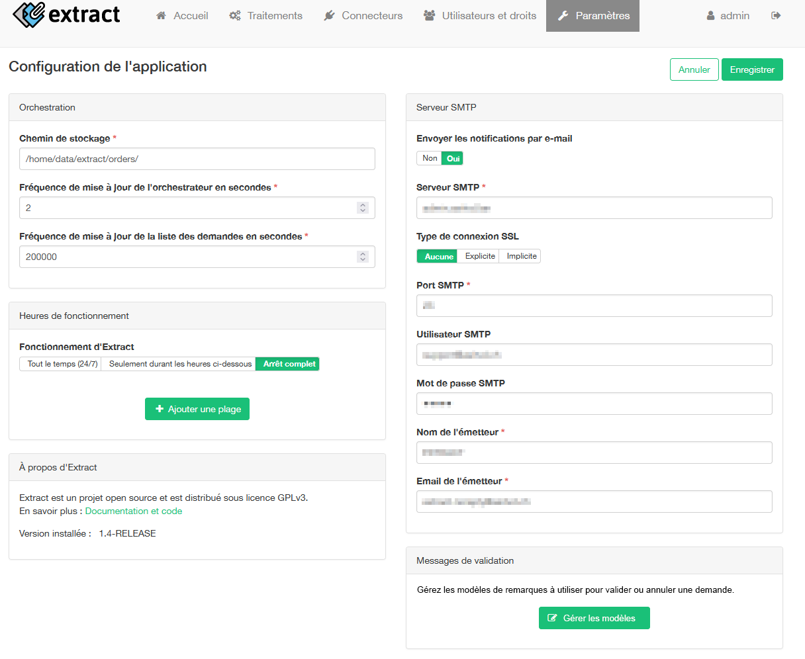
Task: Click the extract logo icon
Action: click(x=29, y=14)
